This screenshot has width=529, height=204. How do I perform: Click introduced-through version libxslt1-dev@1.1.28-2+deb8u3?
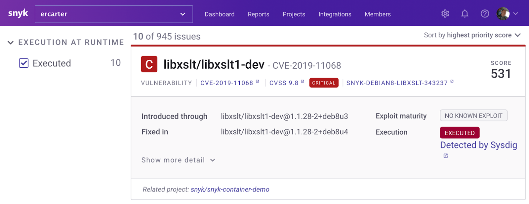(284, 116)
